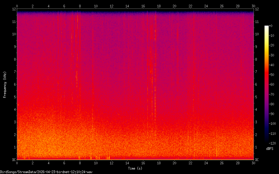Image resolution: width=279 pixels, height=174 pixels.
Task: Click the 'dBFS' label below the color scale
Action: click(270, 149)
